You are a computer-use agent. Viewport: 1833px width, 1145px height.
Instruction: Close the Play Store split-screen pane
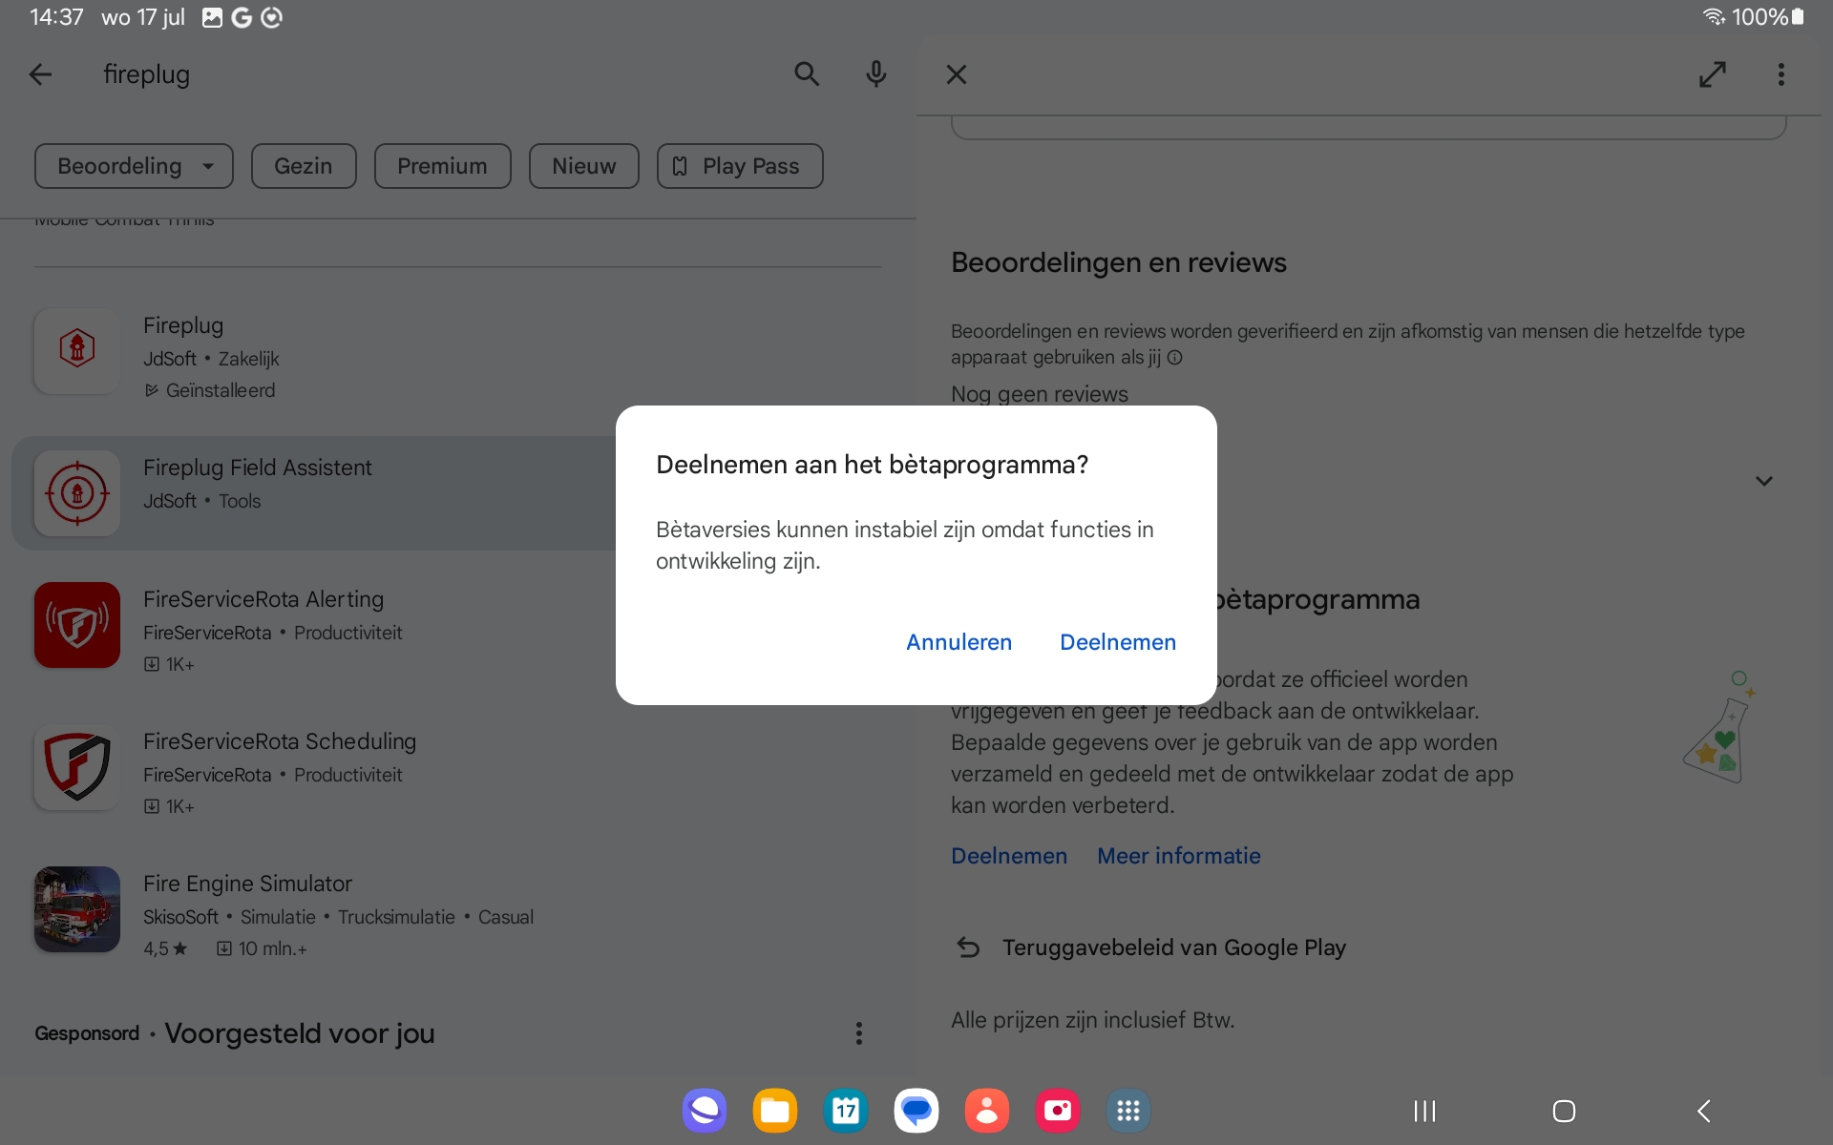tap(956, 74)
